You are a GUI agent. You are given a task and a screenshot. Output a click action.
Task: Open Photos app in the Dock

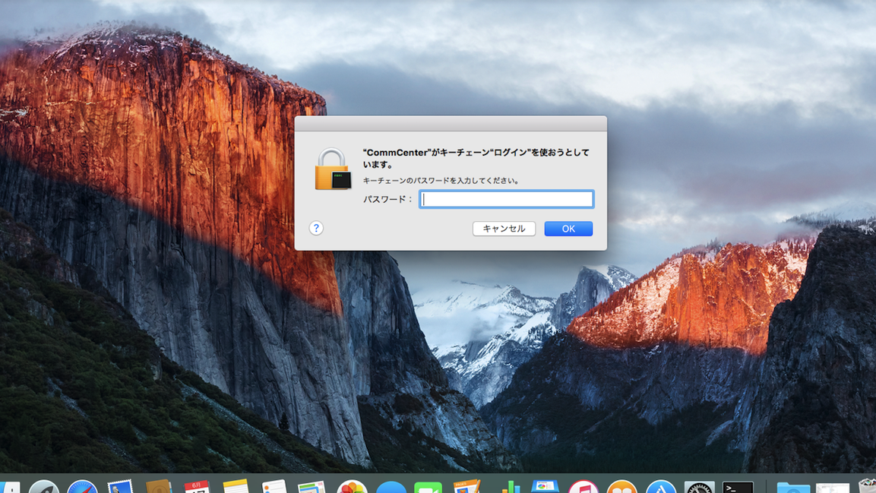coord(352,487)
